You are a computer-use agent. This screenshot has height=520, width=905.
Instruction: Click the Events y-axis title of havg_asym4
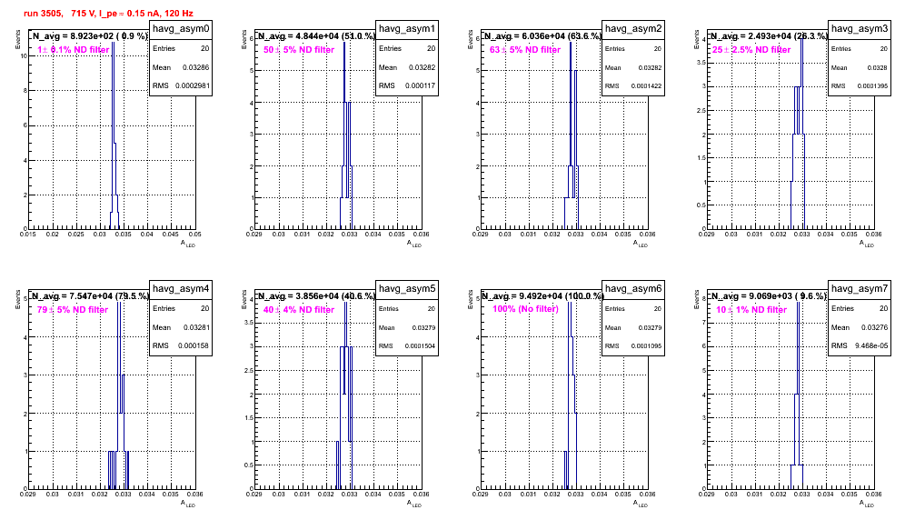pos(17,299)
